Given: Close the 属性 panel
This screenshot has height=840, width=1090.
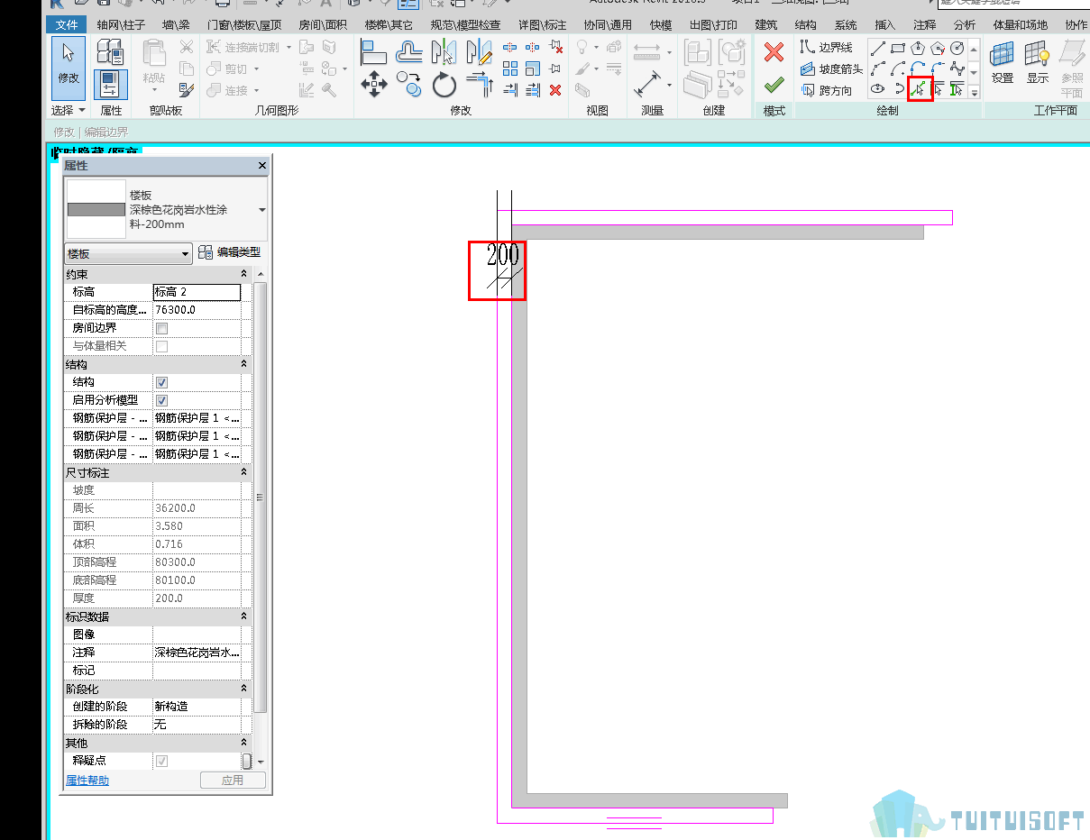Looking at the screenshot, I should (x=262, y=166).
